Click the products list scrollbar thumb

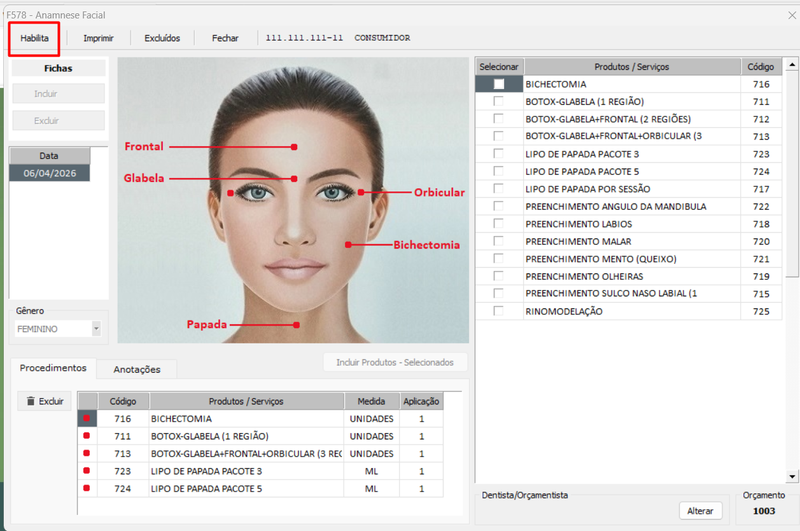[792, 173]
